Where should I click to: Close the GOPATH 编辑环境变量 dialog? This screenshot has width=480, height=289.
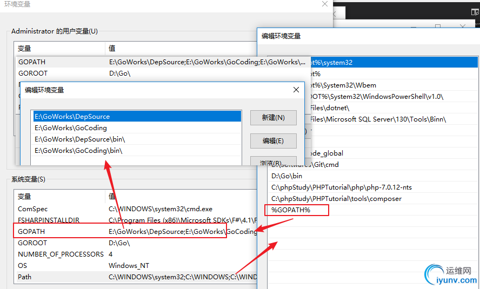point(296,90)
